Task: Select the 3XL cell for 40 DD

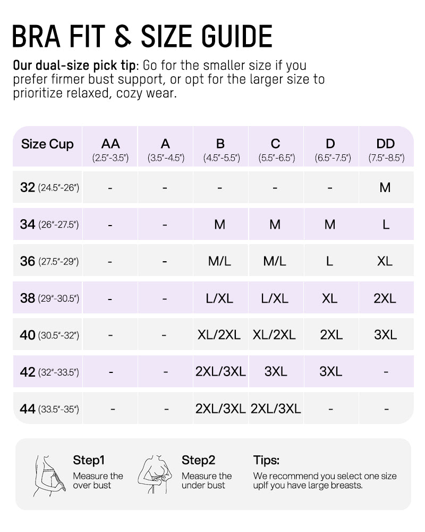Action: (x=386, y=335)
